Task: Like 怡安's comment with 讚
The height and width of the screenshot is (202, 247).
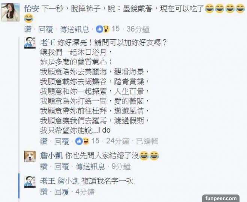Action: [x=28, y=29]
